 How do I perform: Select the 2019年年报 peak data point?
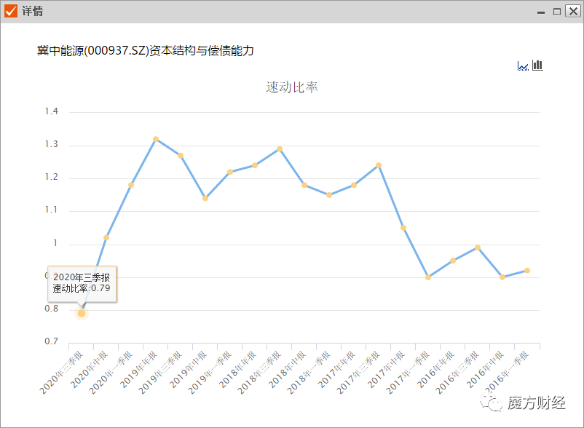pyautogui.click(x=156, y=139)
